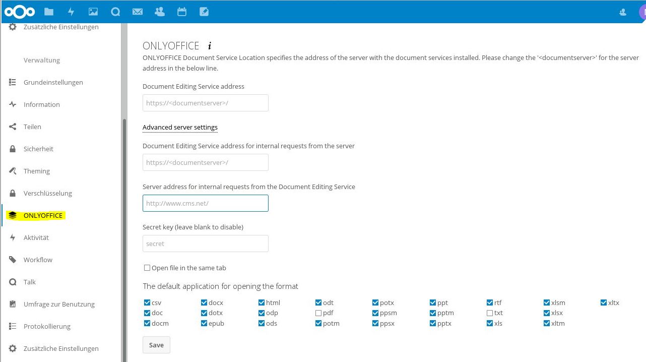Click the info icon beside ONLYOFFICE heading
The width and height of the screenshot is (646, 362).
[210, 46]
